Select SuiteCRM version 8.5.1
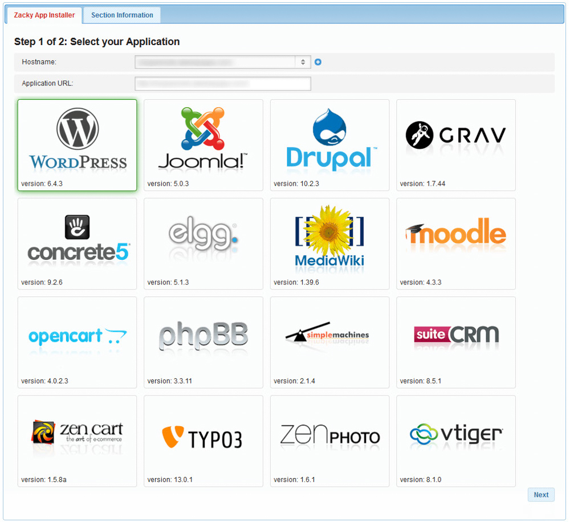 point(456,341)
